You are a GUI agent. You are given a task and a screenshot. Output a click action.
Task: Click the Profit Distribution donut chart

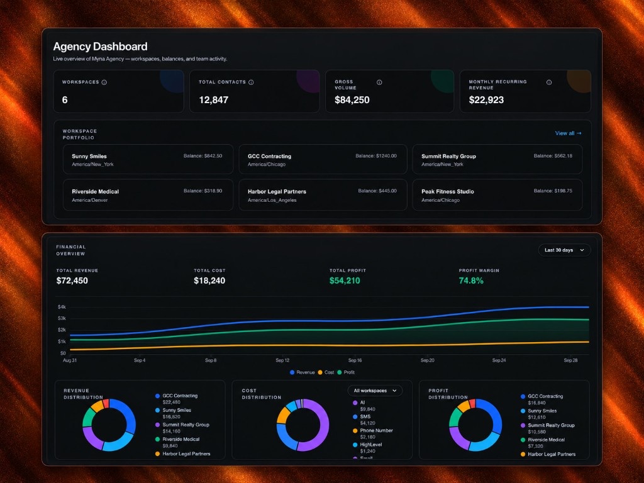(x=475, y=425)
